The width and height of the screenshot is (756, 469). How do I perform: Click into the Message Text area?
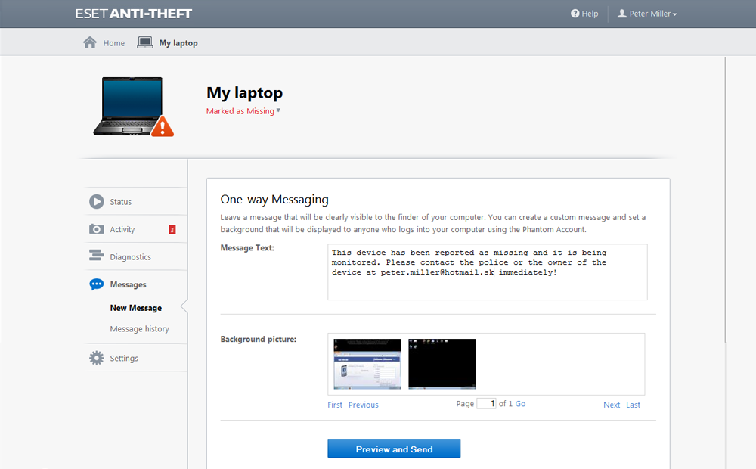(x=488, y=272)
